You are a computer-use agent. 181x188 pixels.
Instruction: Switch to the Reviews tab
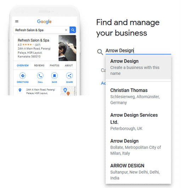pos(39,65)
